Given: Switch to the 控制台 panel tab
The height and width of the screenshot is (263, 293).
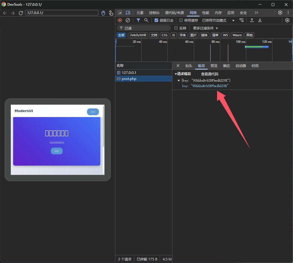Looking at the screenshot, I should [x=154, y=13].
